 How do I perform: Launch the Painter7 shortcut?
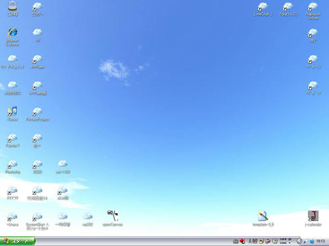13,137
